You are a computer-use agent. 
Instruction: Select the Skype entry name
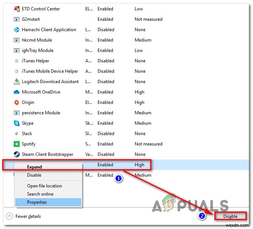point(27,123)
